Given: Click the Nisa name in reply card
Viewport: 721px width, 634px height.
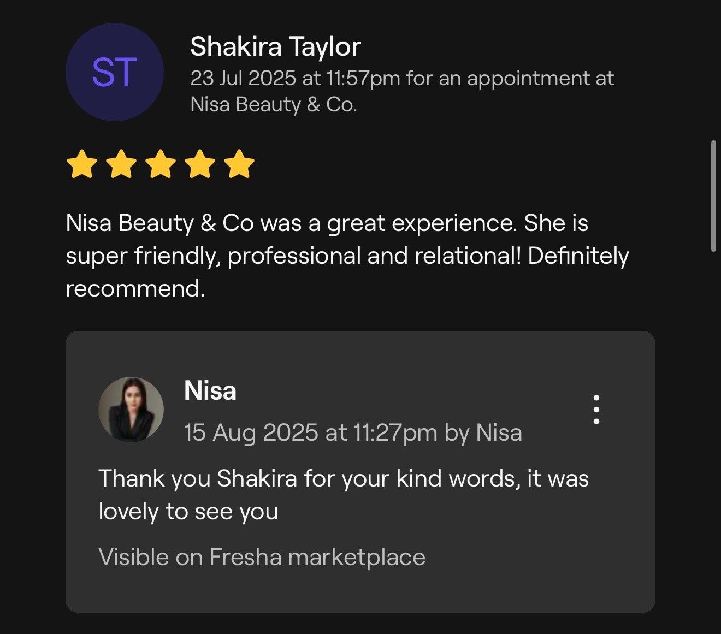Looking at the screenshot, I should point(210,390).
